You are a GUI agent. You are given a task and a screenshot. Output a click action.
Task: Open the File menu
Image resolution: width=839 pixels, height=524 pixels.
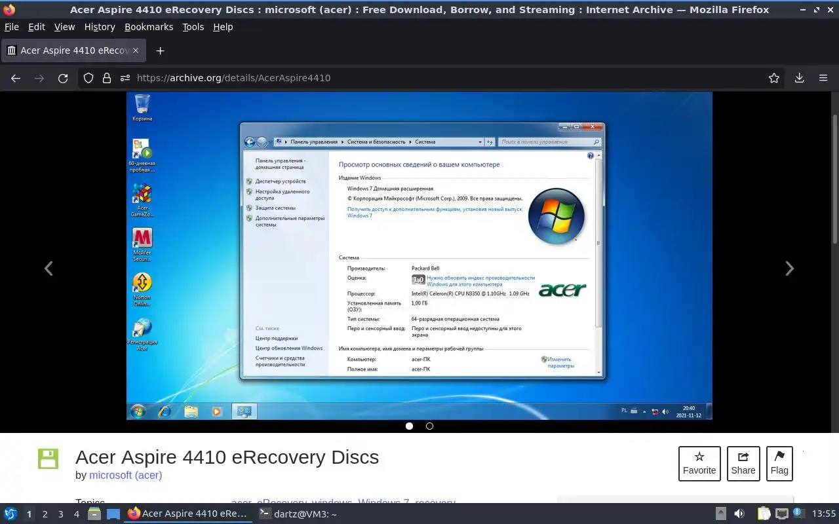(12, 27)
